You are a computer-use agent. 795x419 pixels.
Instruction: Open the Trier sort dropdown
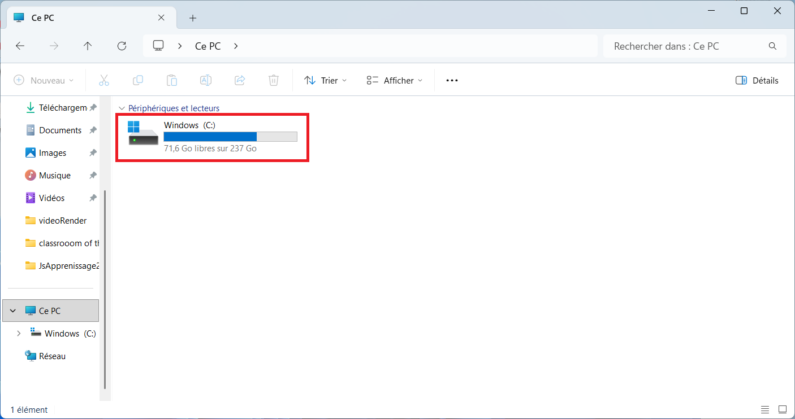pos(326,80)
